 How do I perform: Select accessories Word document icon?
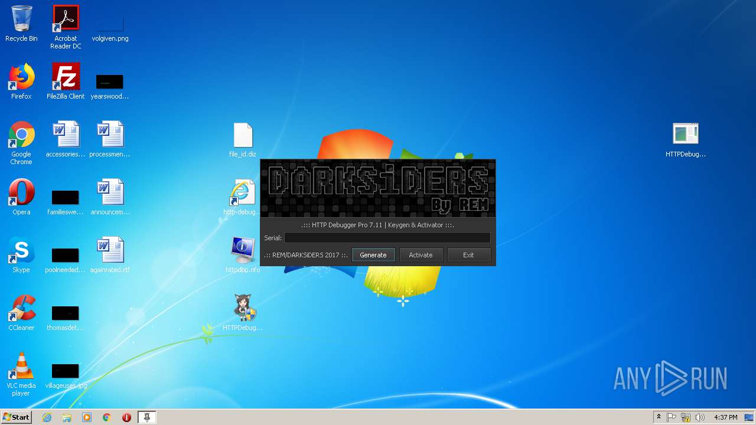66,140
